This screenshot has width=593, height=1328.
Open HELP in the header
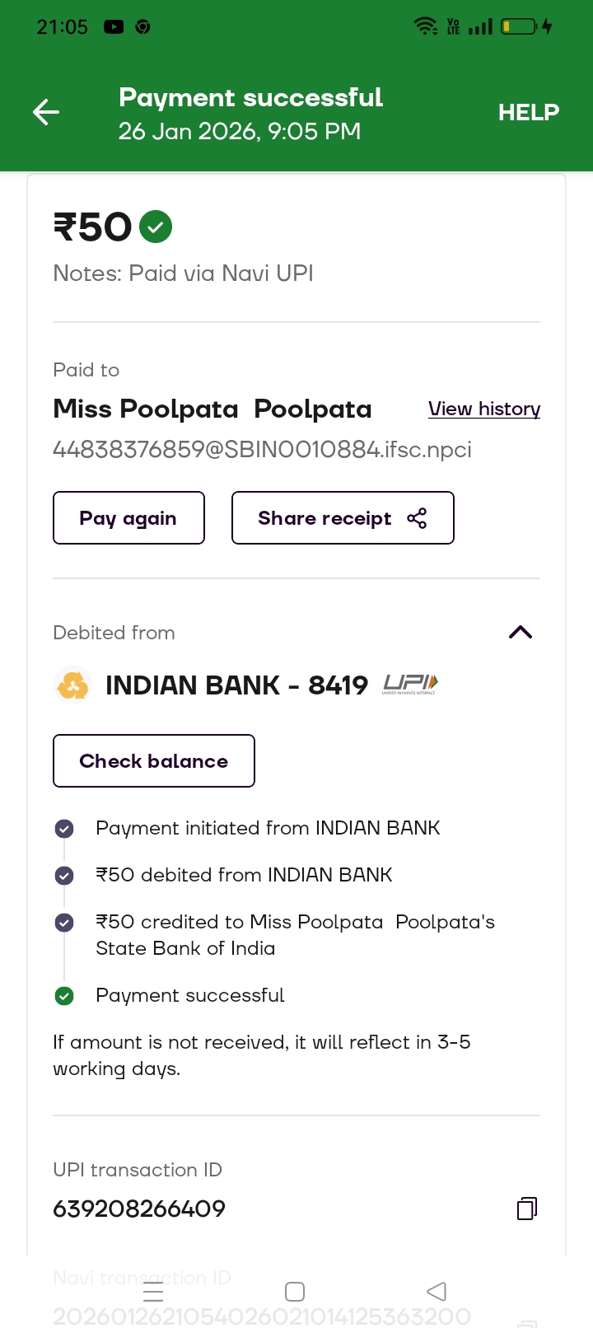point(528,112)
